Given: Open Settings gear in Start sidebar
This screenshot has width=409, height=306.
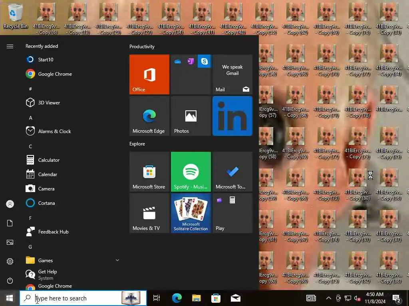Looking at the screenshot, I should [x=10, y=261].
